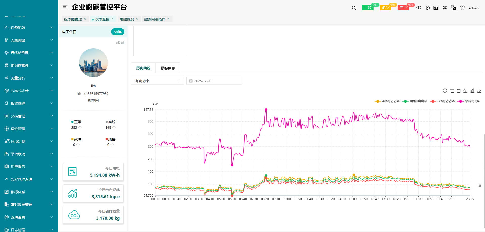This screenshot has width=485, height=232.
Task: Refresh the chart using restore icon
Action: click(445, 91)
